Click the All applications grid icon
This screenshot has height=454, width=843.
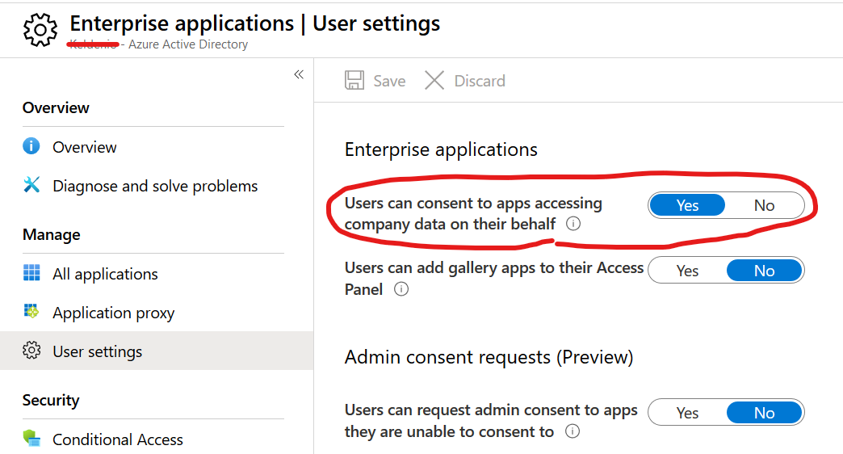click(31, 274)
